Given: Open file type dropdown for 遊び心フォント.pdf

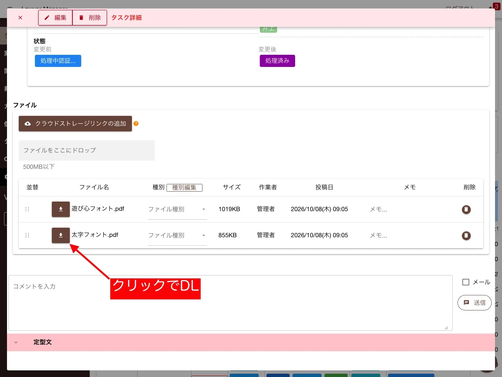Looking at the screenshot, I should tap(178, 210).
